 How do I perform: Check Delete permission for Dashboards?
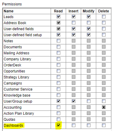point(104,125)
